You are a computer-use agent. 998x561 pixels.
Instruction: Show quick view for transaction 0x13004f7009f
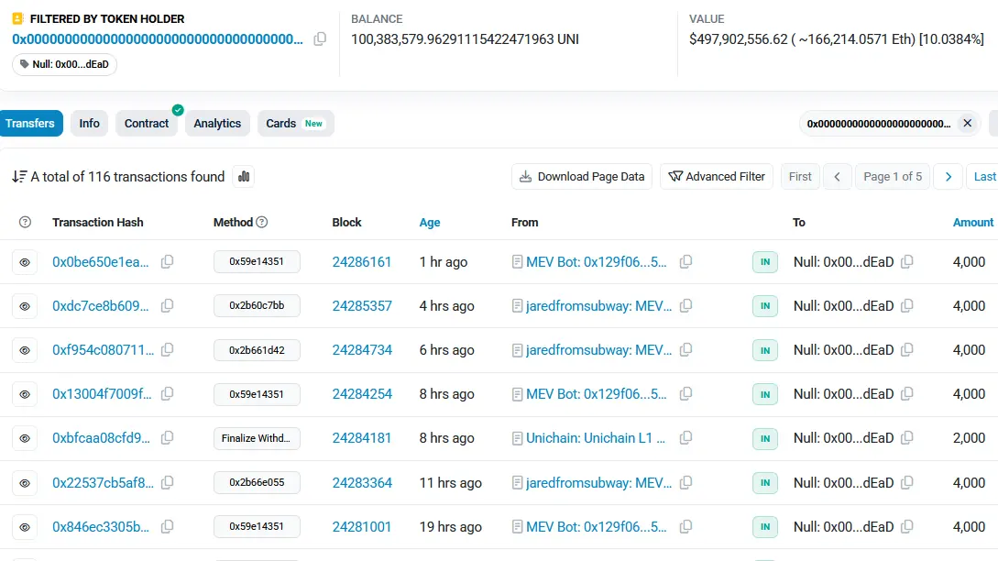click(25, 394)
